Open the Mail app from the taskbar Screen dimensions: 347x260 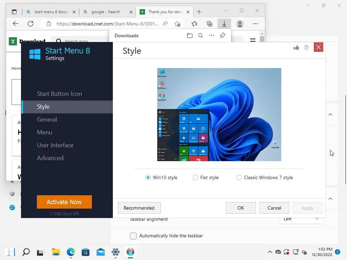pyautogui.click(x=100, y=252)
